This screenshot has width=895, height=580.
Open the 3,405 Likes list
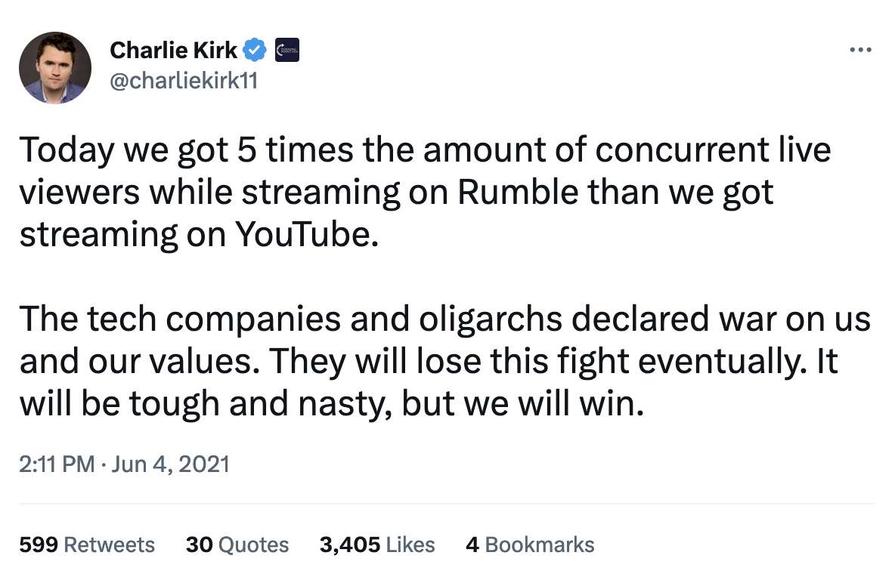(x=377, y=545)
